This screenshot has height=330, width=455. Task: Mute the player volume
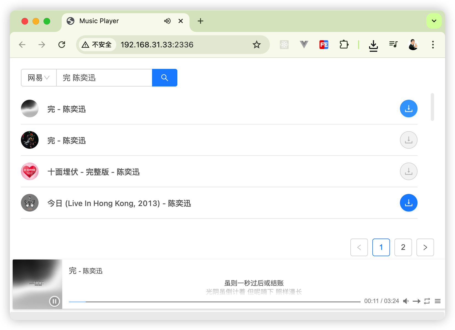pos(406,301)
